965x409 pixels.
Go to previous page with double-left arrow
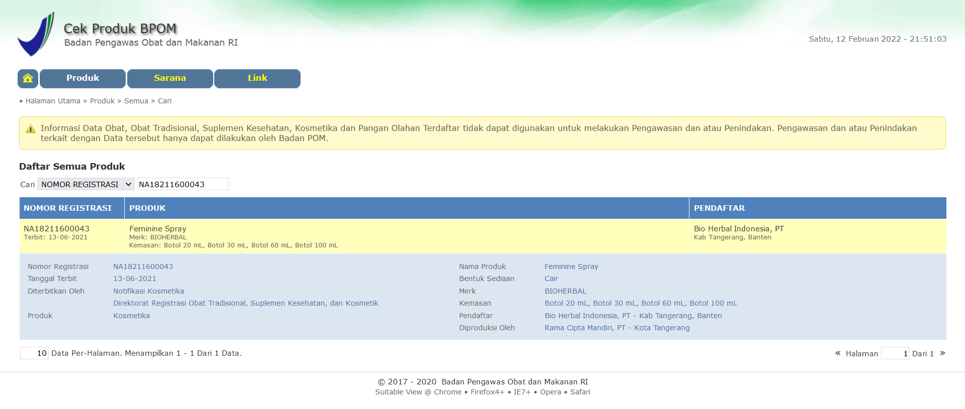(838, 353)
